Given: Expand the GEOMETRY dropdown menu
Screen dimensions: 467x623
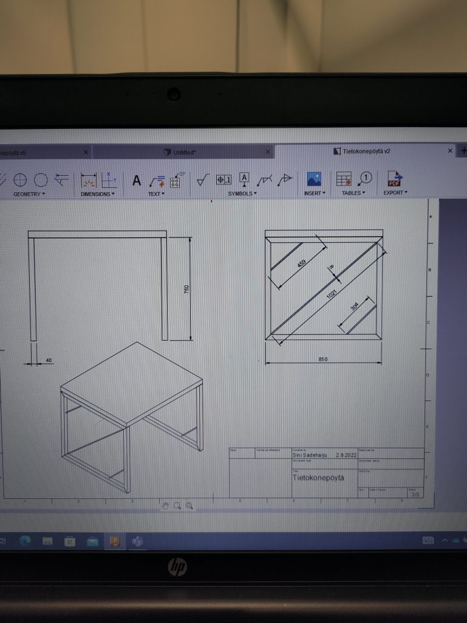Looking at the screenshot, I should (29, 194).
